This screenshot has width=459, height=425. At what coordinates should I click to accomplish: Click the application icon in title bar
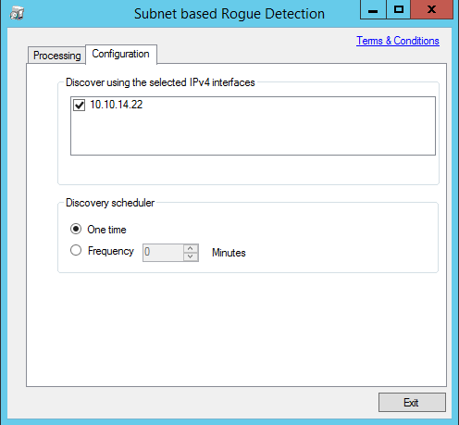click(17, 14)
